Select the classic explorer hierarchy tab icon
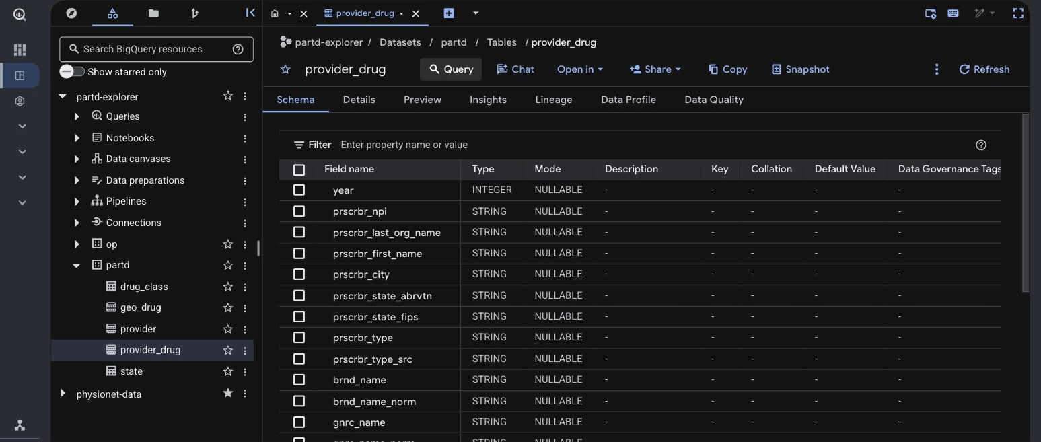 (112, 13)
